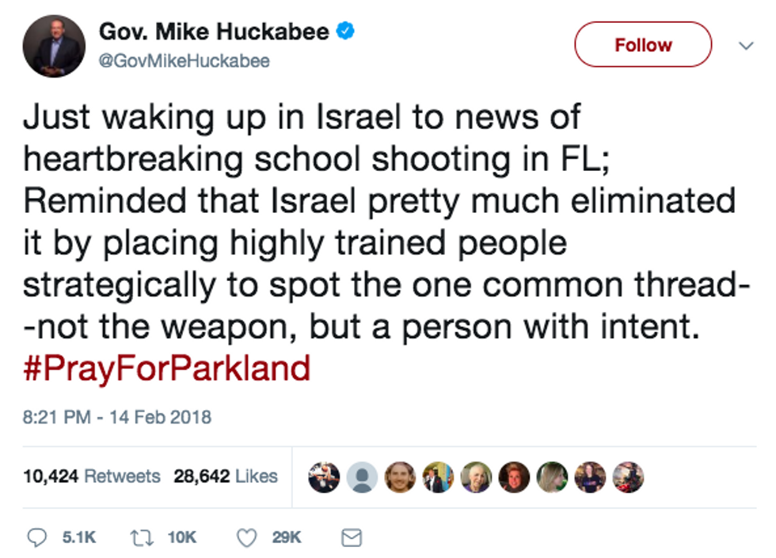Screen dimensions: 776x558
Task: Click the reply speech bubble icon
Action: click(36, 537)
